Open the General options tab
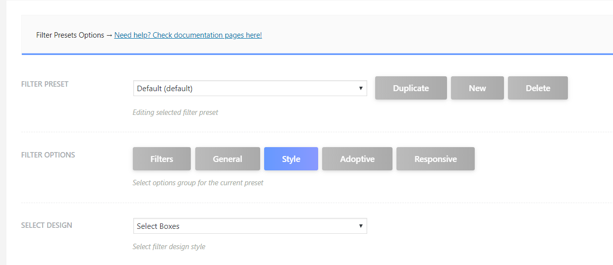This screenshot has width=613, height=265. (227, 159)
